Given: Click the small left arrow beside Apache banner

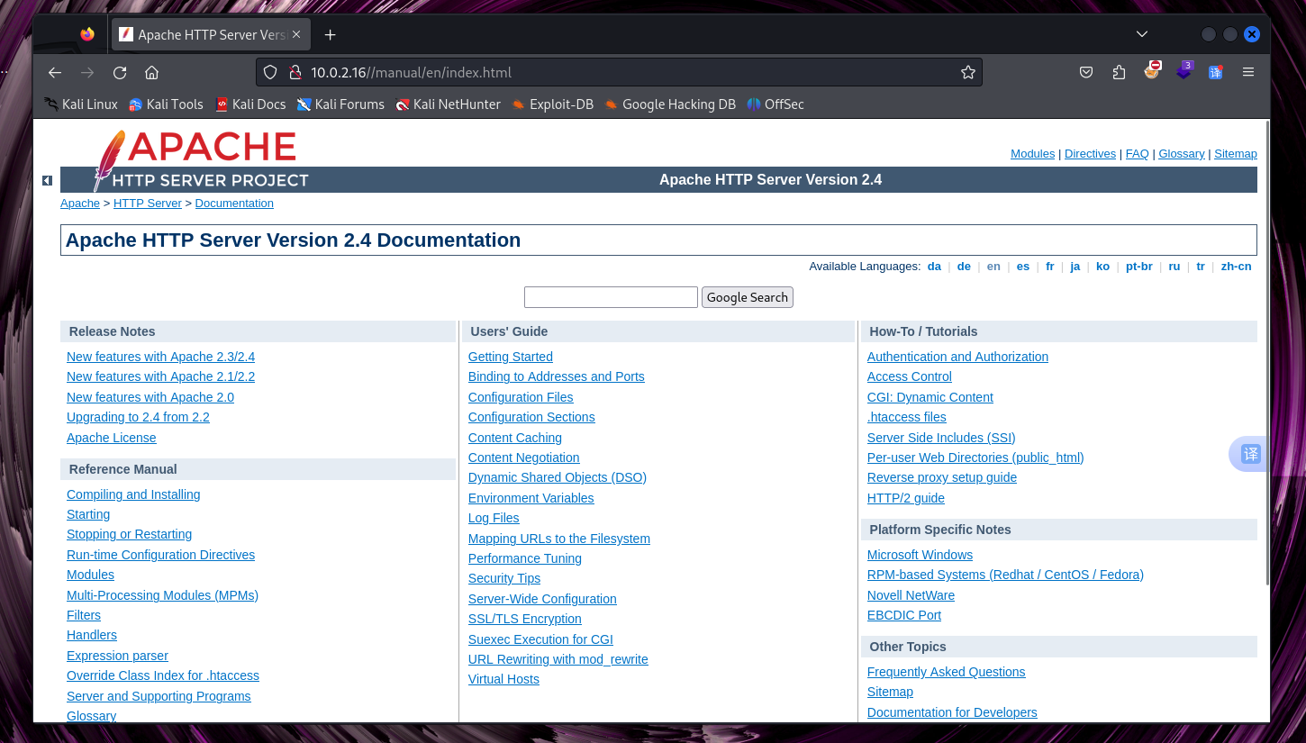Looking at the screenshot, I should [x=47, y=181].
